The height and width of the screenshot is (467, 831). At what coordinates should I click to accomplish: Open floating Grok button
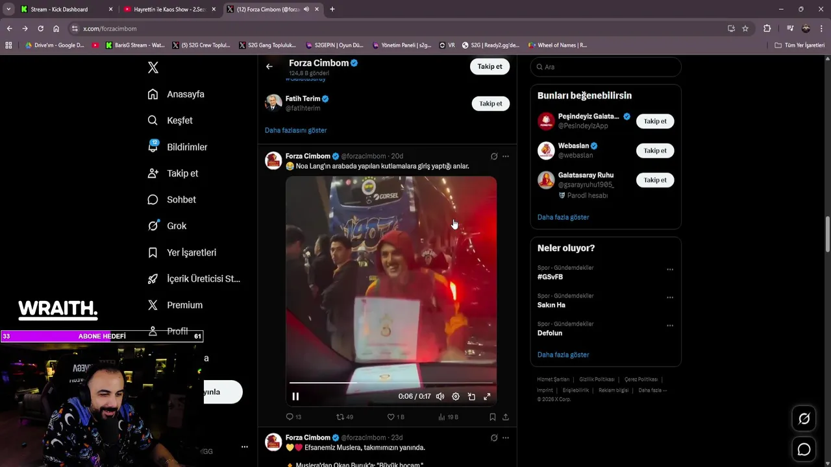coord(804,419)
